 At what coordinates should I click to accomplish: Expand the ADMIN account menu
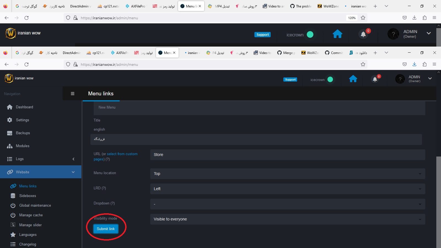[x=430, y=79]
